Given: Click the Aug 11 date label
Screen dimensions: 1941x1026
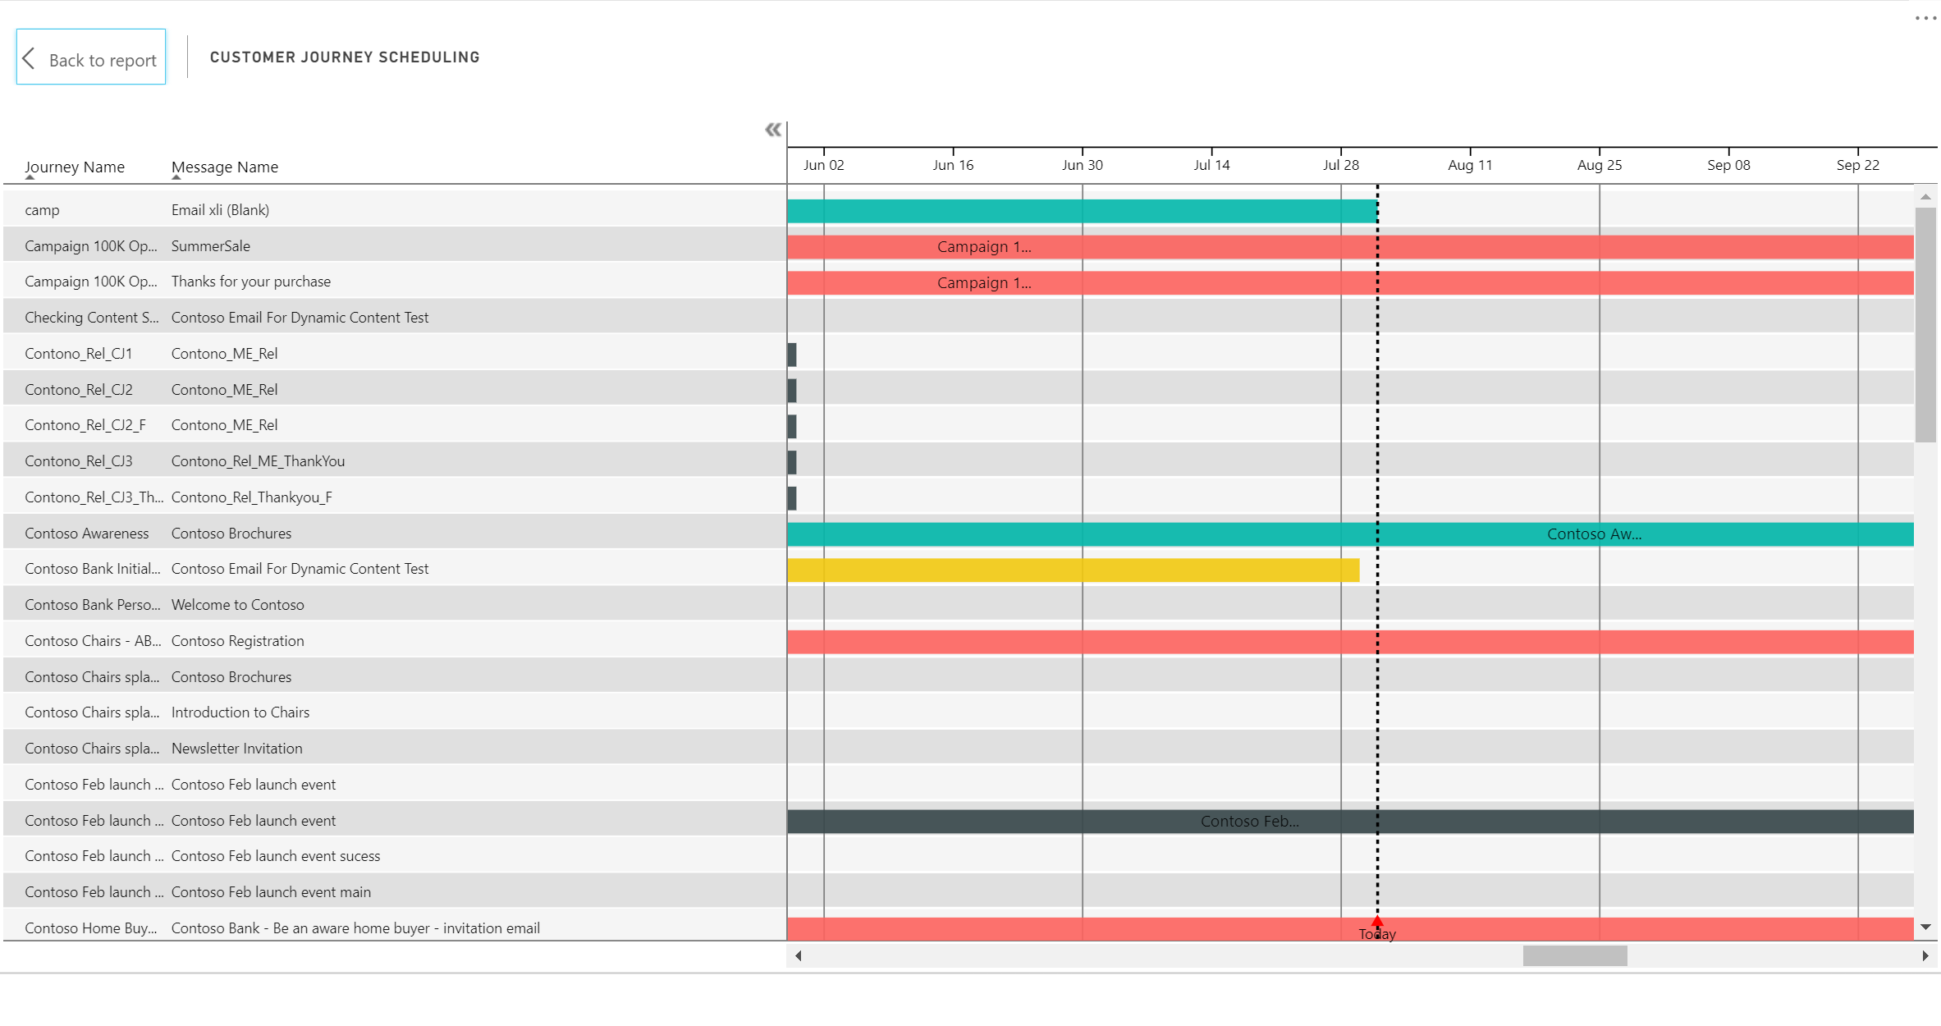Looking at the screenshot, I should [x=1470, y=165].
